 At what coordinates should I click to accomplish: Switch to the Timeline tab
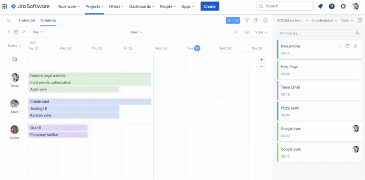pyautogui.click(x=48, y=20)
